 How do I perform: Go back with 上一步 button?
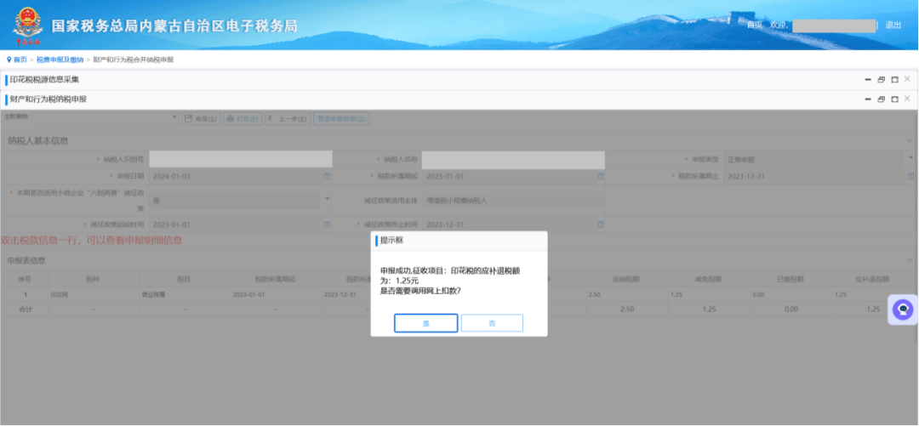coord(288,118)
